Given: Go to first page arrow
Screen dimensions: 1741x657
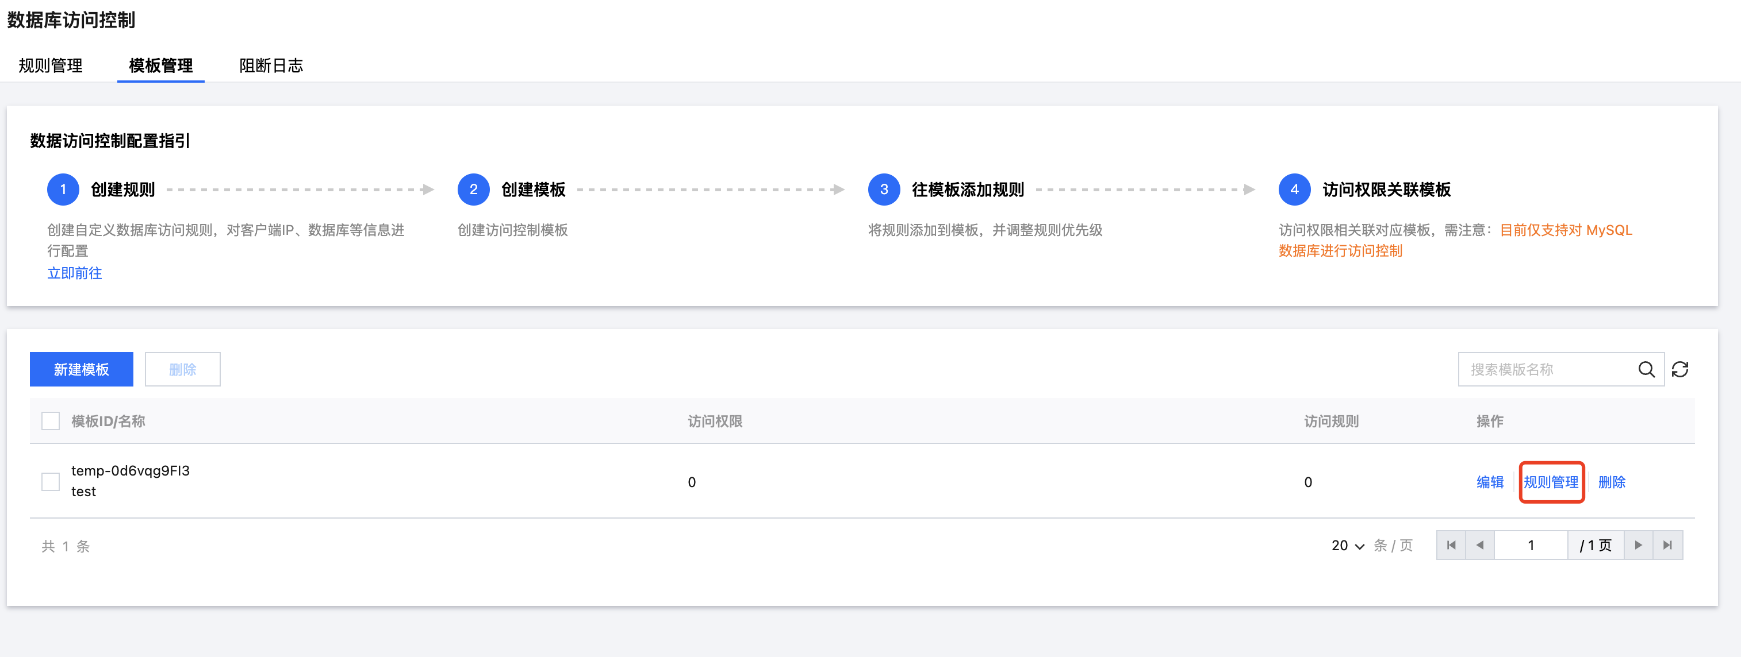Looking at the screenshot, I should (x=1451, y=545).
